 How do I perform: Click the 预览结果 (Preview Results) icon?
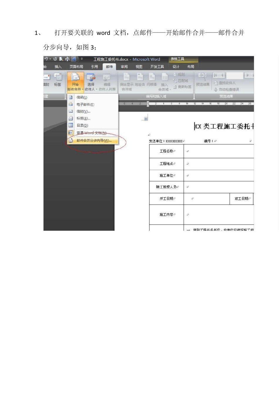click(x=202, y=77)
